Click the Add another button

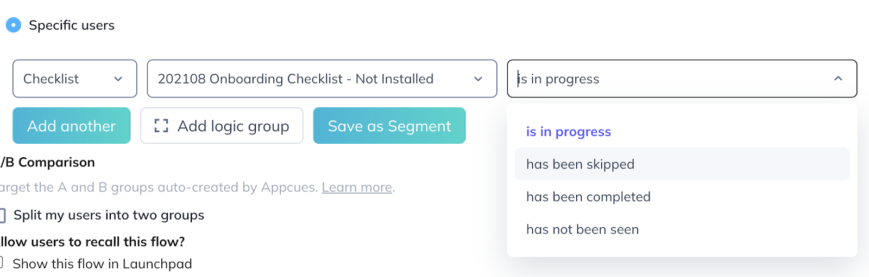[71, 126]
